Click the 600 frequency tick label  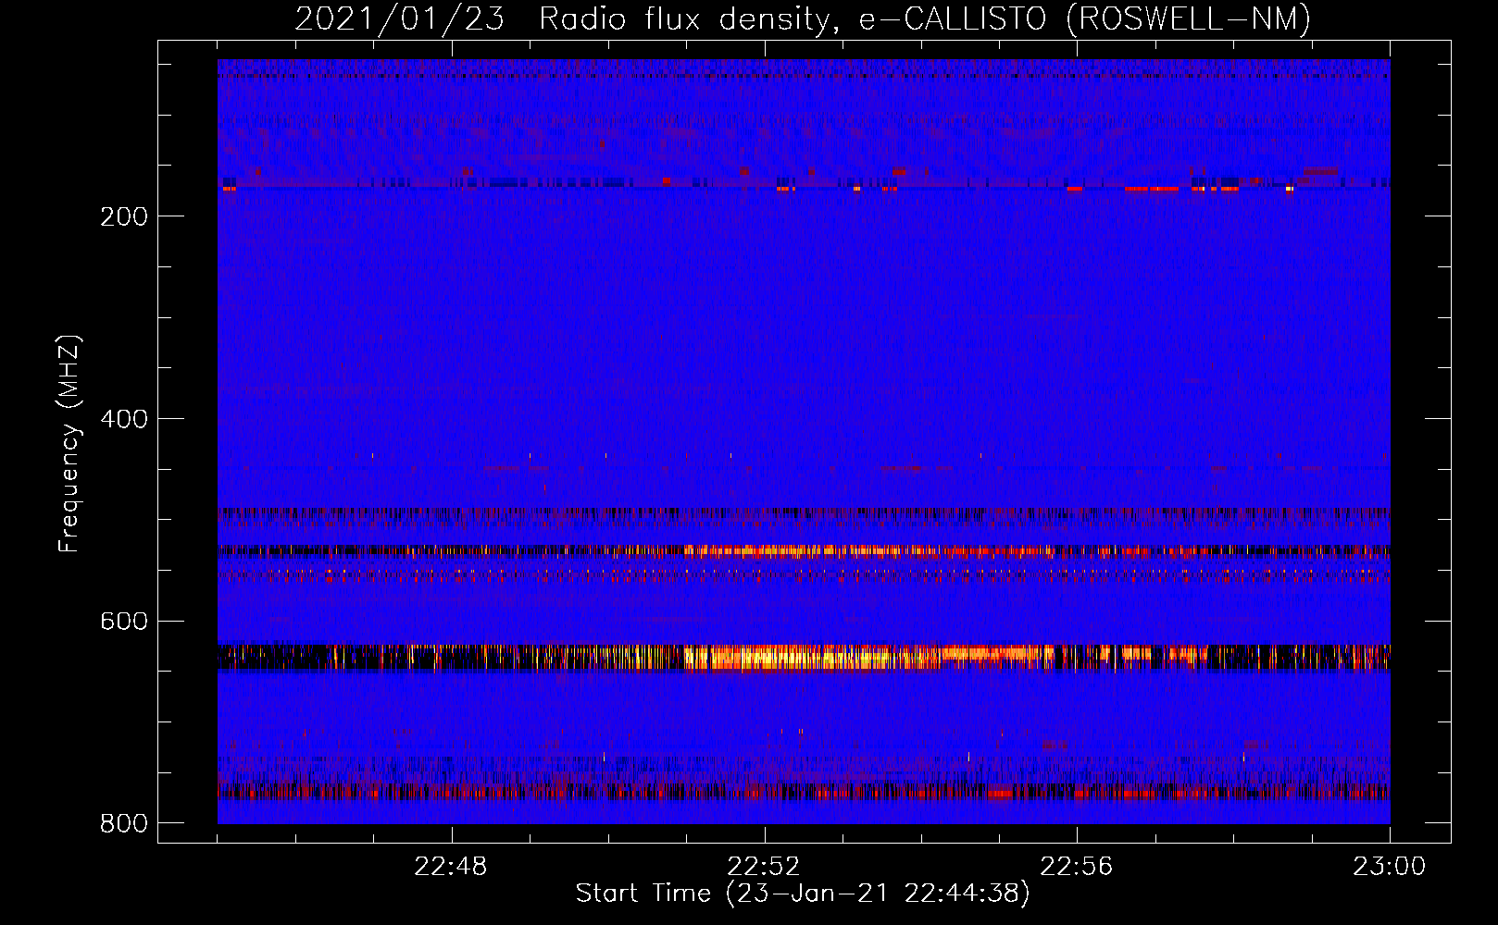[x=124, y=621]
